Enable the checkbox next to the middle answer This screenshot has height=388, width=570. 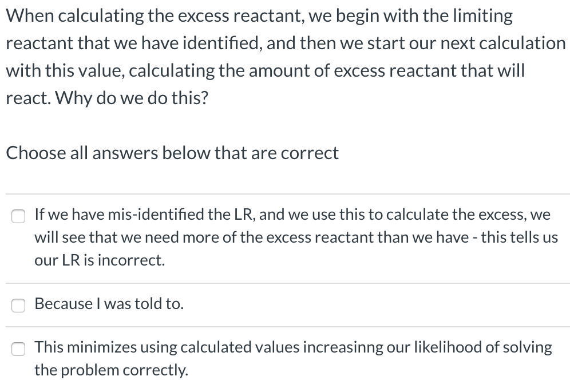18,306
